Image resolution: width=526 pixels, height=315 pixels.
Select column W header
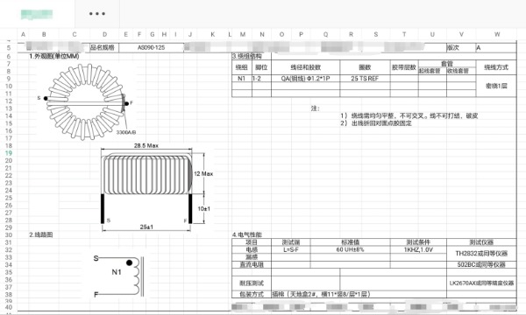(497, 34)
